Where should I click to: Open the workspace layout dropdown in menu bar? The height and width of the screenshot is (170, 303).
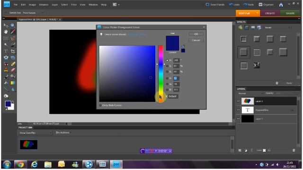[116, 5]
